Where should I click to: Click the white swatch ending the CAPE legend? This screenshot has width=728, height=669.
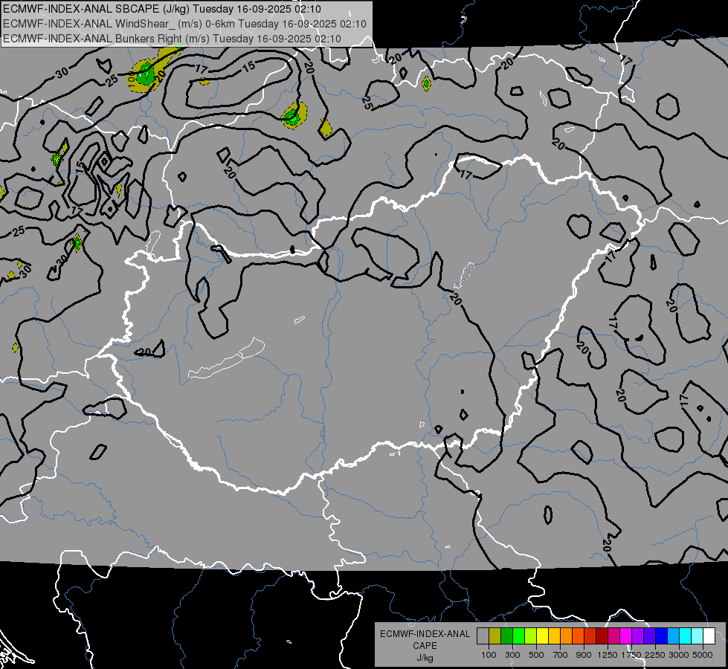coord(710,636)
